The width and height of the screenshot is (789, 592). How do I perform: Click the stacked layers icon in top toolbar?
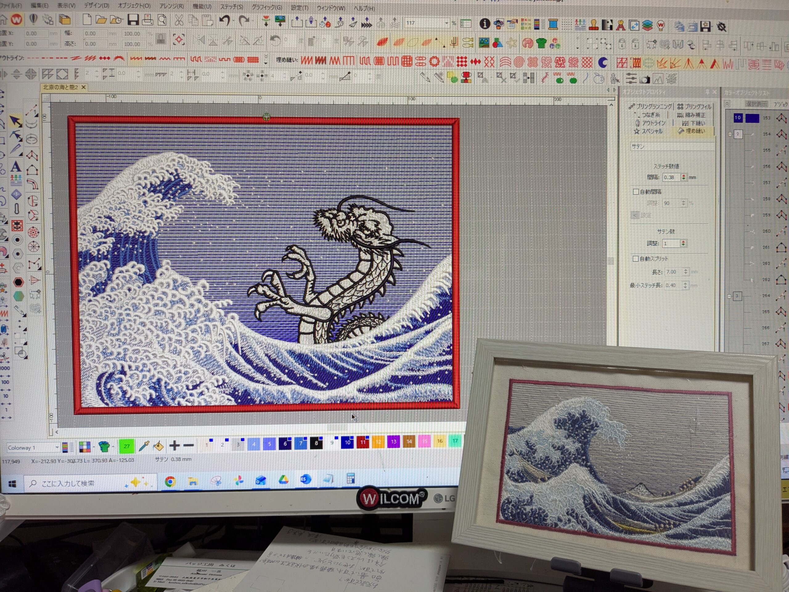click(648, 26)
